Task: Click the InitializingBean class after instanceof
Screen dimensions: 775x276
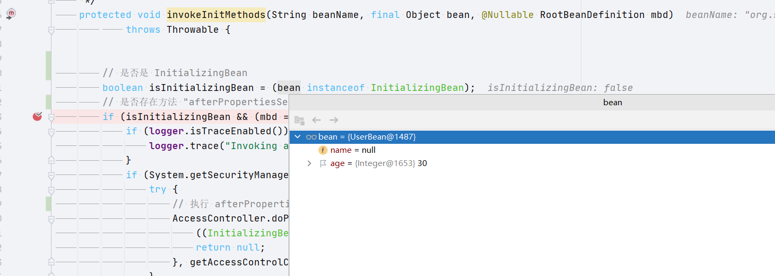Action: tap(417, 87)
